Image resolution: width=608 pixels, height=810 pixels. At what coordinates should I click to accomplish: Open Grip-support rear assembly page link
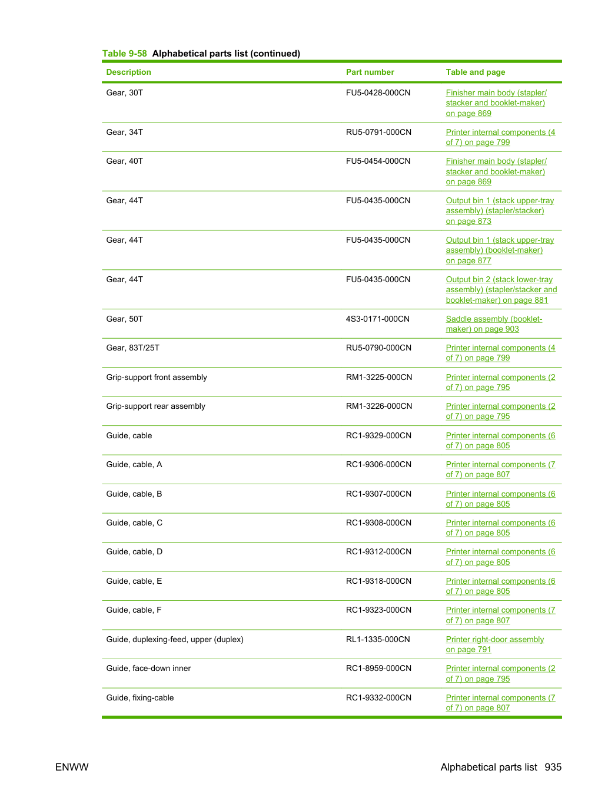(x=500, y=411)
